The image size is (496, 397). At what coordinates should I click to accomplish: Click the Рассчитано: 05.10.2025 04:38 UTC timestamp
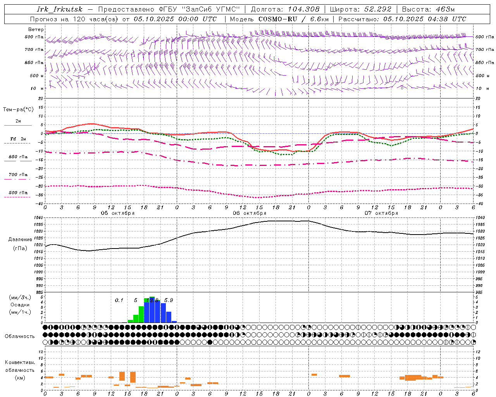coord(402,19)
